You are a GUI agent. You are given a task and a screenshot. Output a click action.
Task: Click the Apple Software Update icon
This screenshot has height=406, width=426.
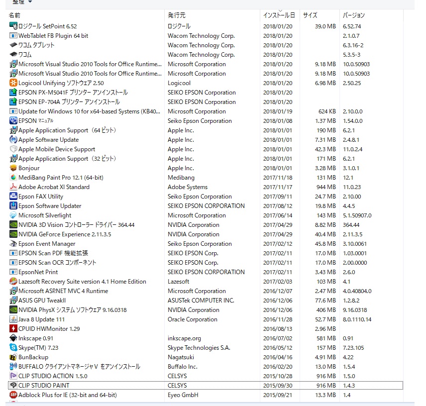(x=13, y=140)
